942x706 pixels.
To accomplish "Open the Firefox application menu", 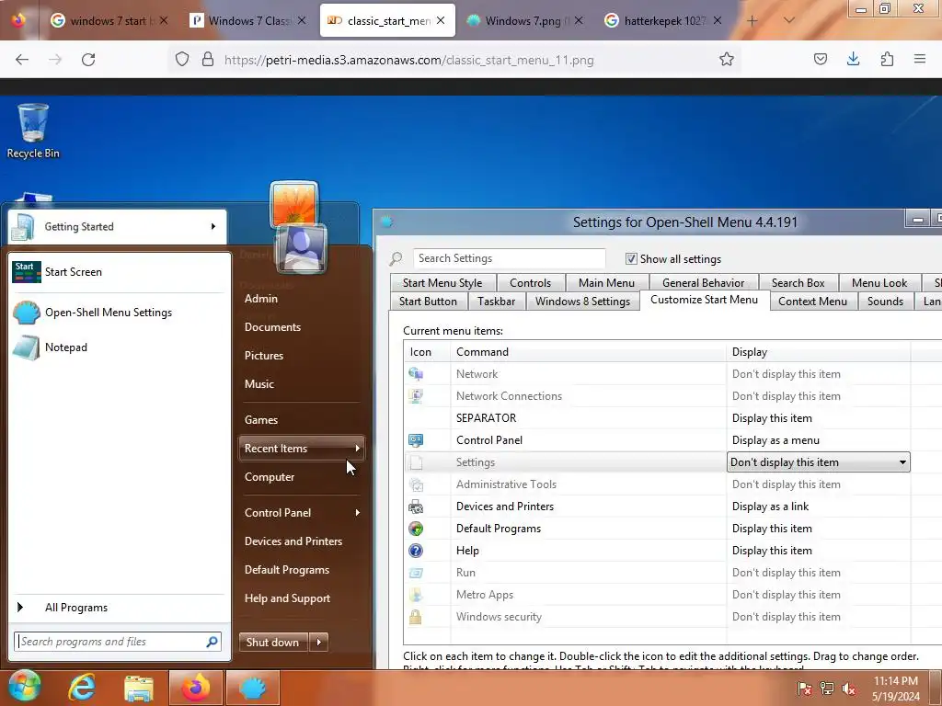I will tap(919, 59).
